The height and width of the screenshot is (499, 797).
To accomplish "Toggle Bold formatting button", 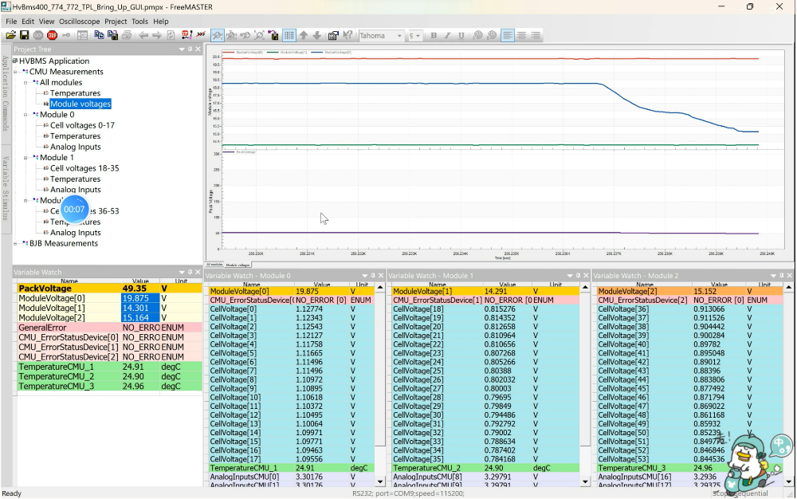I will tap(434, 35).
